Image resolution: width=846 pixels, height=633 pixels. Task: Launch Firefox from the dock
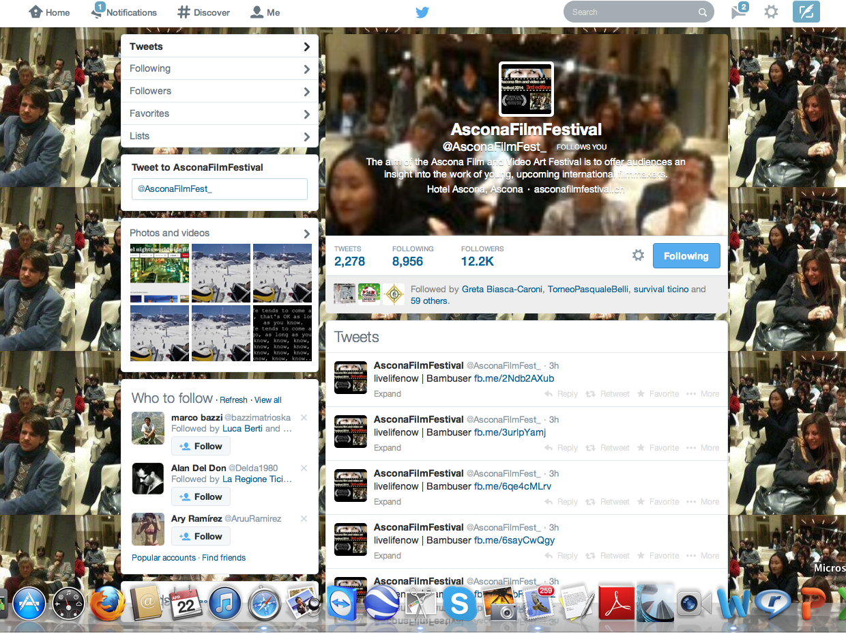tap(108, 604)
